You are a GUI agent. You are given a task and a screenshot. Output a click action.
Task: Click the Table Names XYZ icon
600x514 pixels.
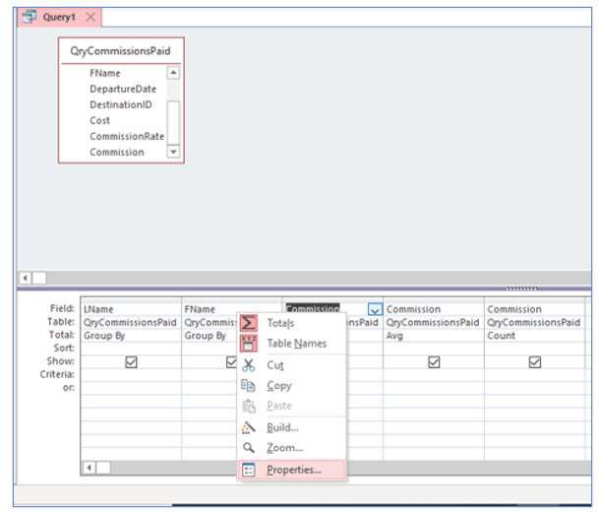(x=248, y=344)
